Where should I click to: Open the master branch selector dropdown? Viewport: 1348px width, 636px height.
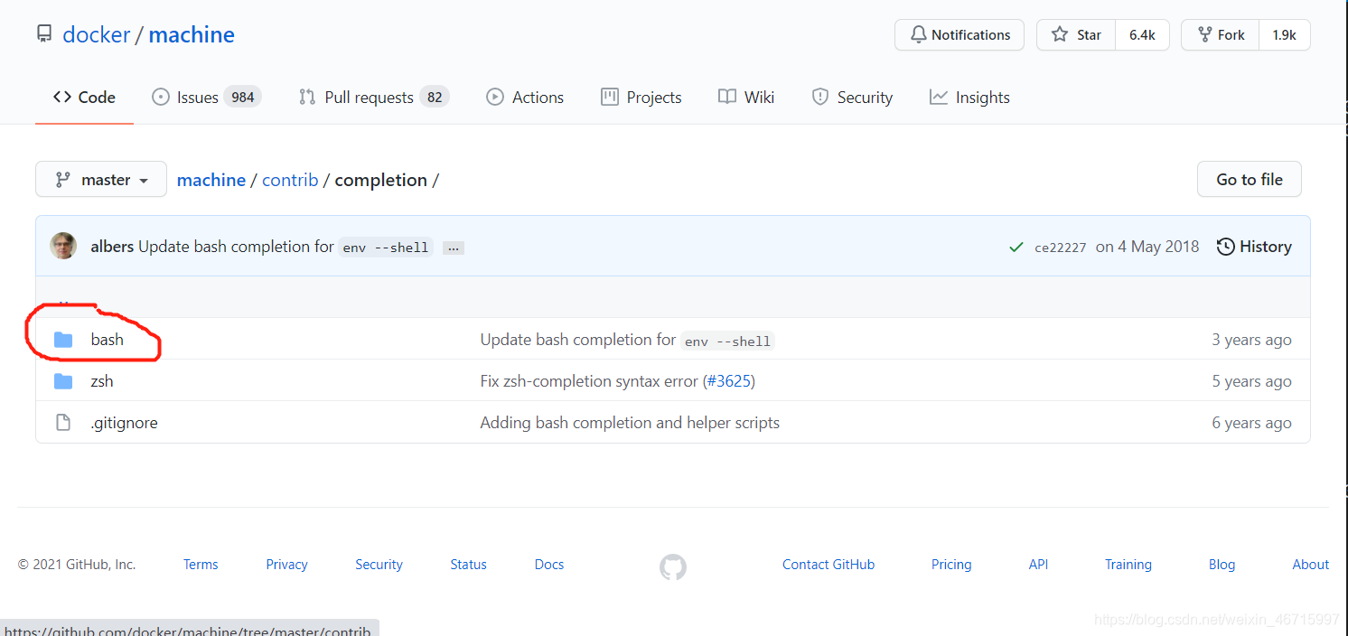(100, 179)
